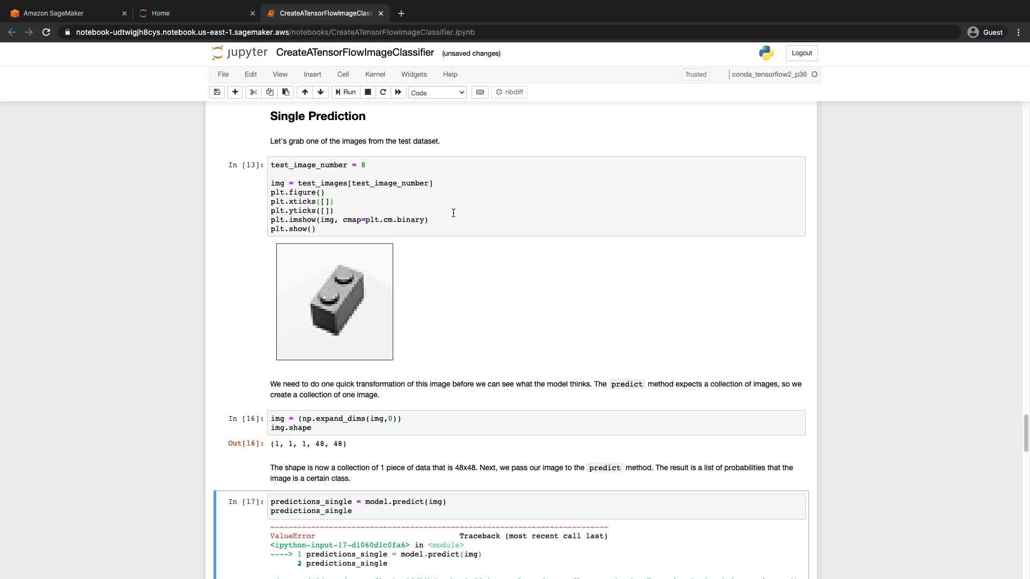Click the Run button
This screenshot has height=579, width=1030.
click(x=345, y=92)
